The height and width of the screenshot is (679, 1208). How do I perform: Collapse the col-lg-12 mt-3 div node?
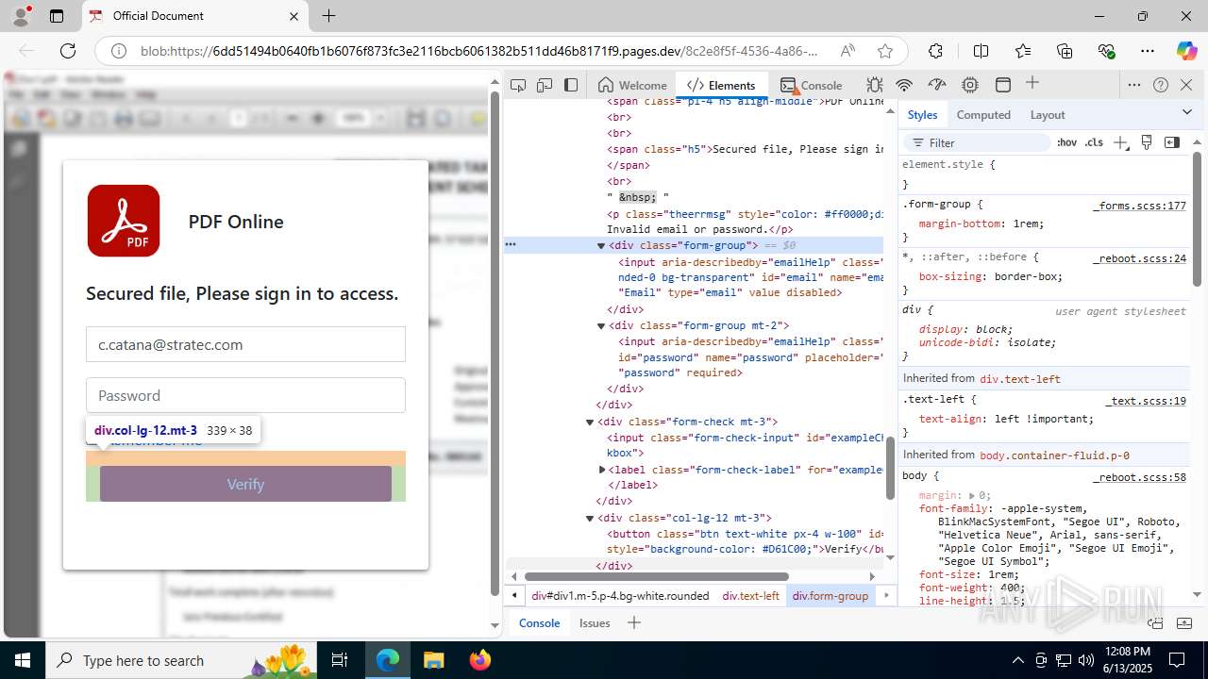(x=590, y=518)
